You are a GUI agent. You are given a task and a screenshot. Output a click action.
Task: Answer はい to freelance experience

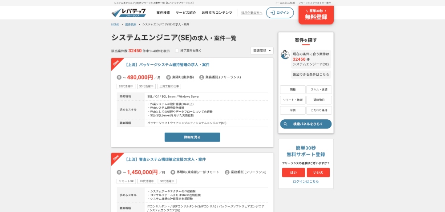293,173
